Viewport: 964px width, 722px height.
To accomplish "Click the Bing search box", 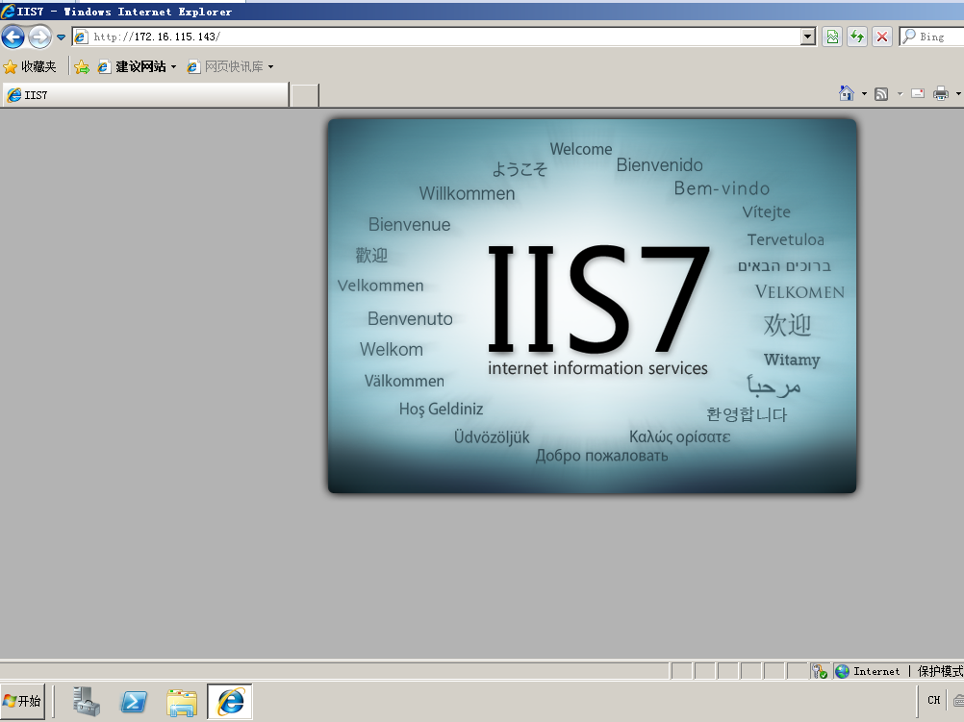I will 932,37.
